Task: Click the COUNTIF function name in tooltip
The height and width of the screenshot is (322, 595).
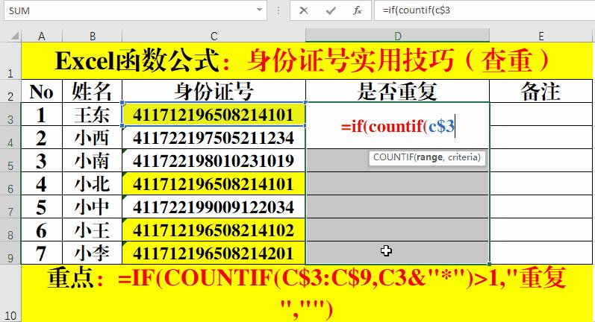Action: [x=393, y=157]
